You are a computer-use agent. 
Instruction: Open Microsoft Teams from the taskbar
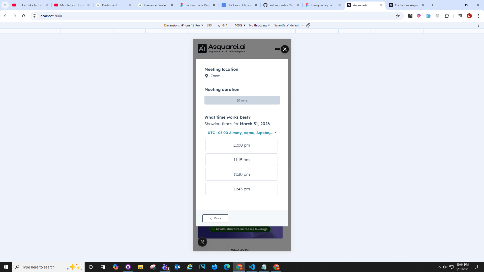(x=165, y=267)
